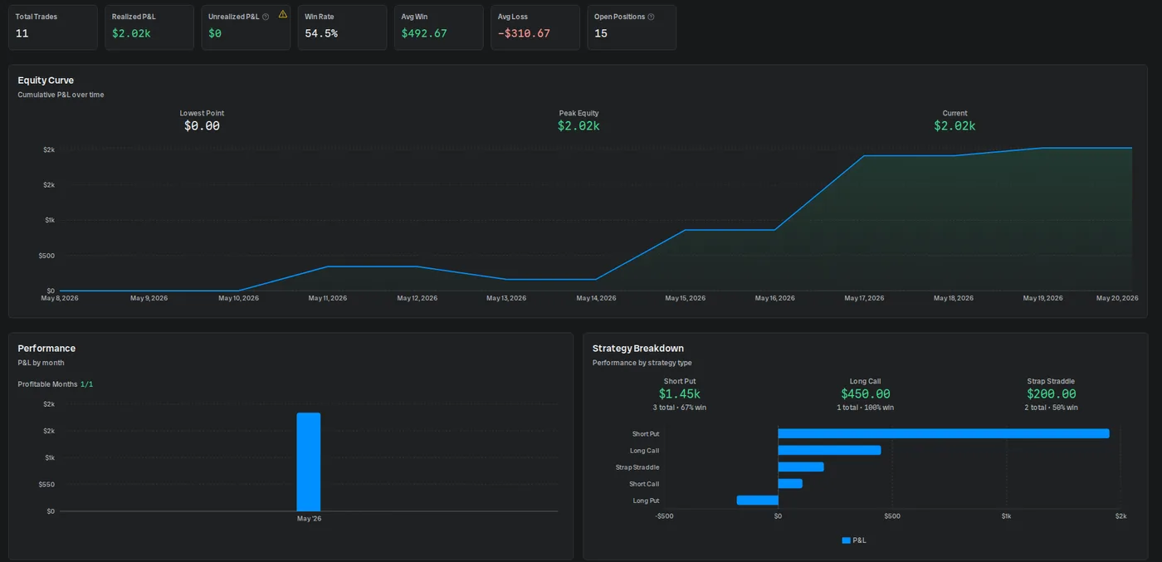The width and height of the screenshot is (1162, 562).
Task: Click the May 15, 2026 axis label
Action: (685, 298)
